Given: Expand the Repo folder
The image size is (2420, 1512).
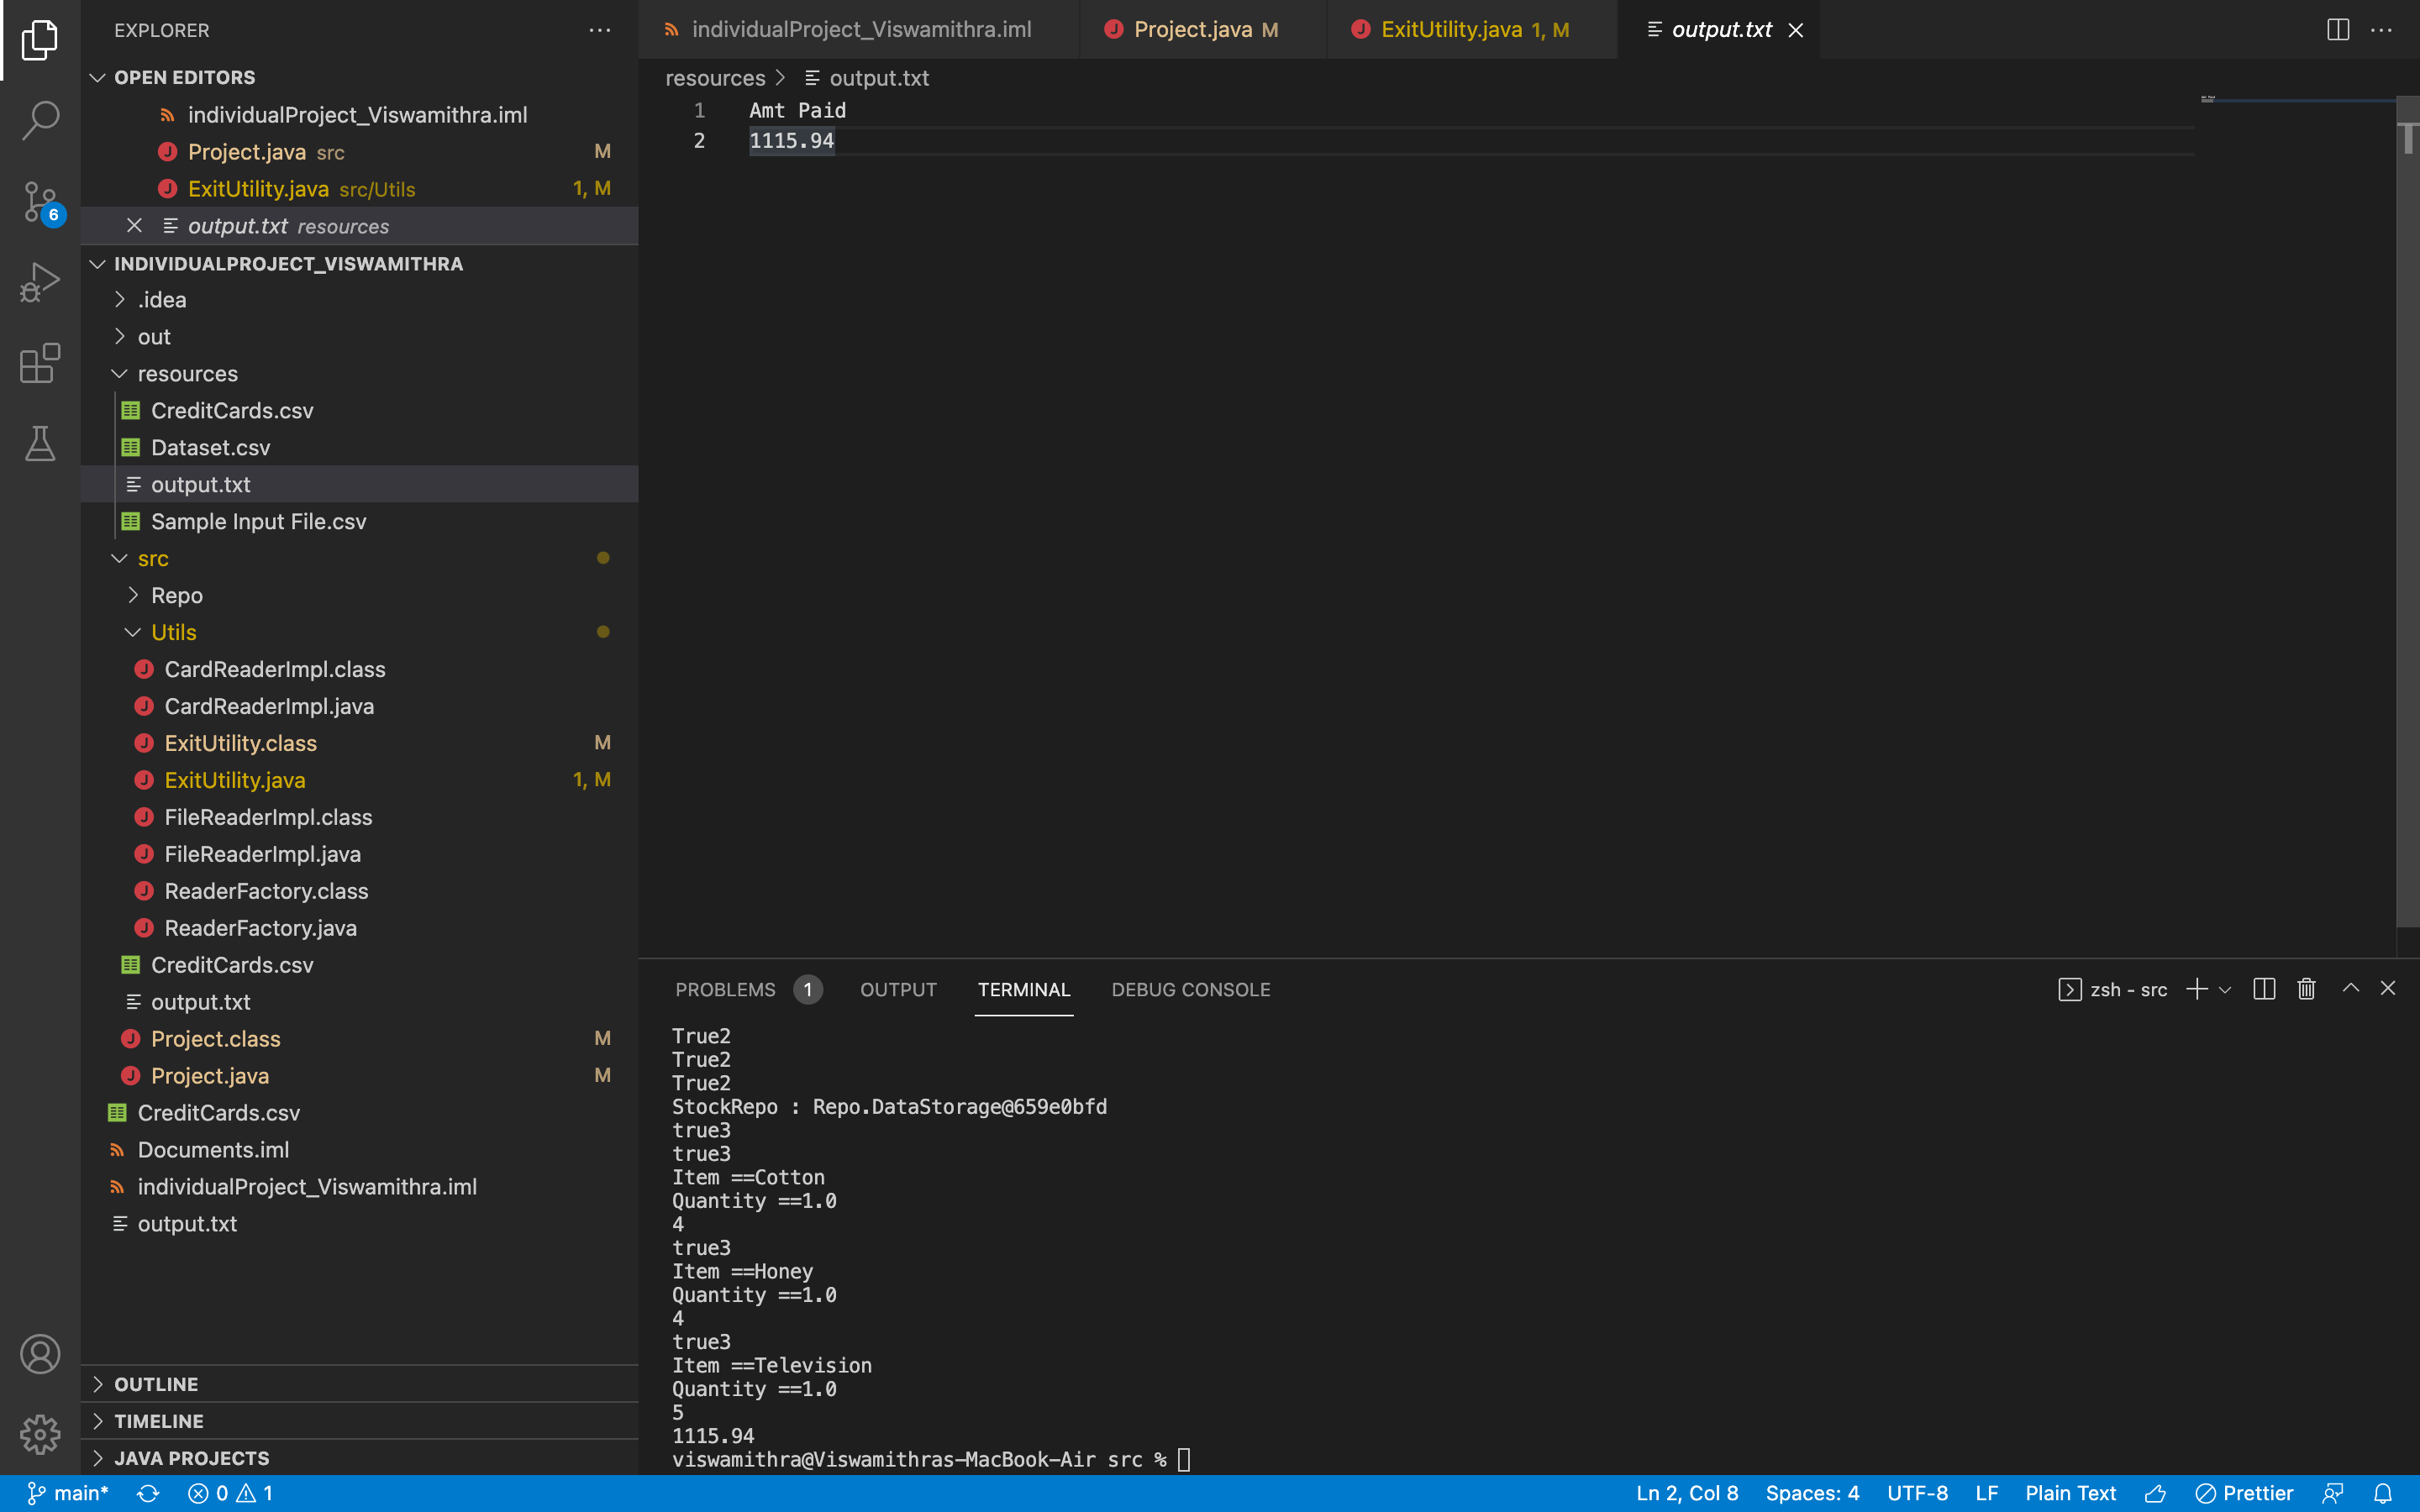Looking at the screenshot, I should coord(133,595).
